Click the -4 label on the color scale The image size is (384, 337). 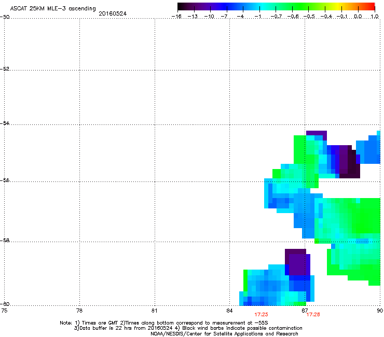coord(240,17)
